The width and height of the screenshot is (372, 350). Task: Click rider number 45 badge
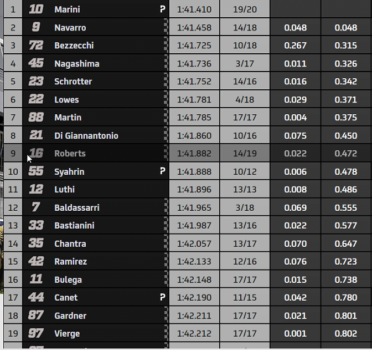pyautogui.click(x=36, y=63)
